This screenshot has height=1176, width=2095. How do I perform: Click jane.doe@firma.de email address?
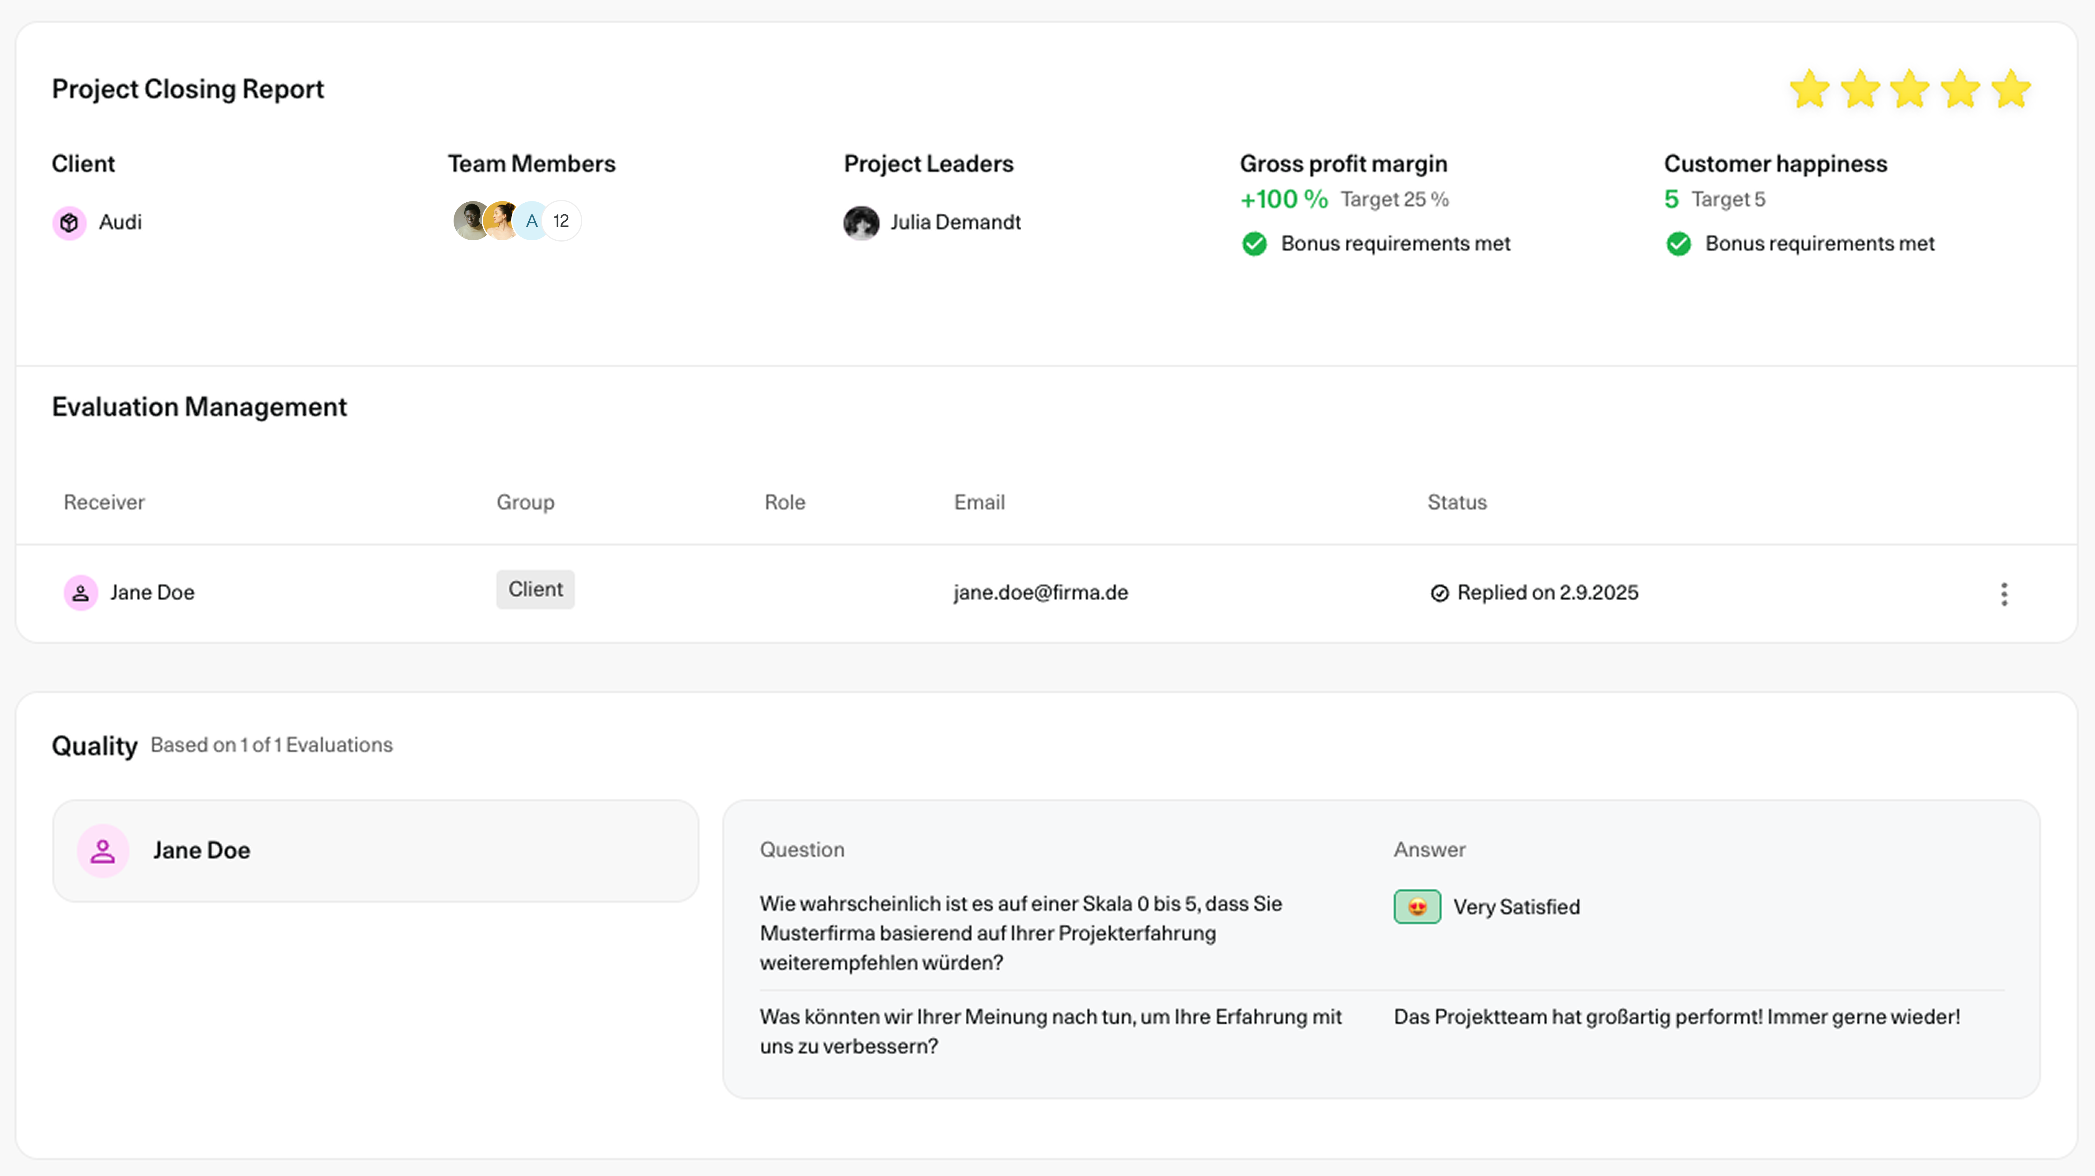1041,593
